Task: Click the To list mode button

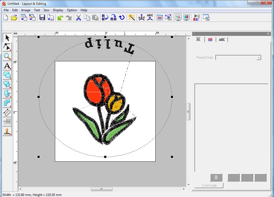Action: (x=209, y=185)
